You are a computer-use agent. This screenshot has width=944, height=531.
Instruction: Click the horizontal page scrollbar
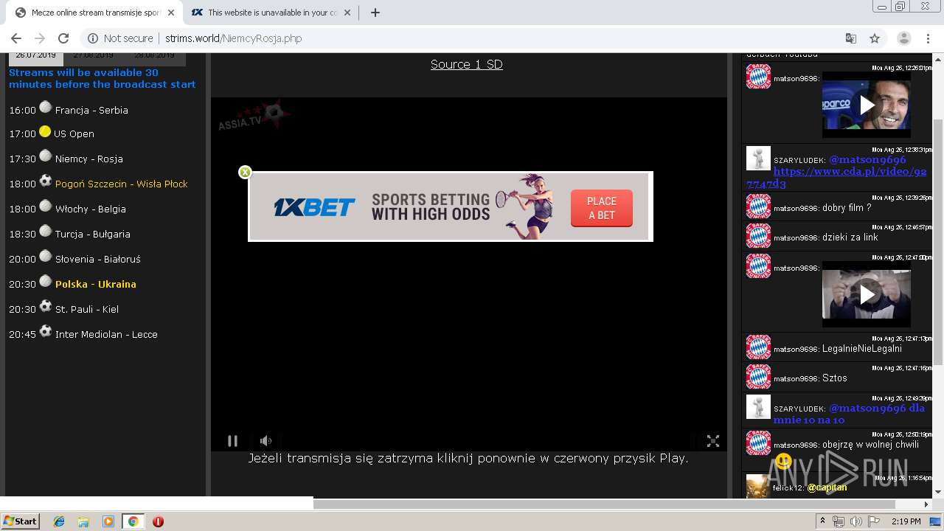[604, 504]
